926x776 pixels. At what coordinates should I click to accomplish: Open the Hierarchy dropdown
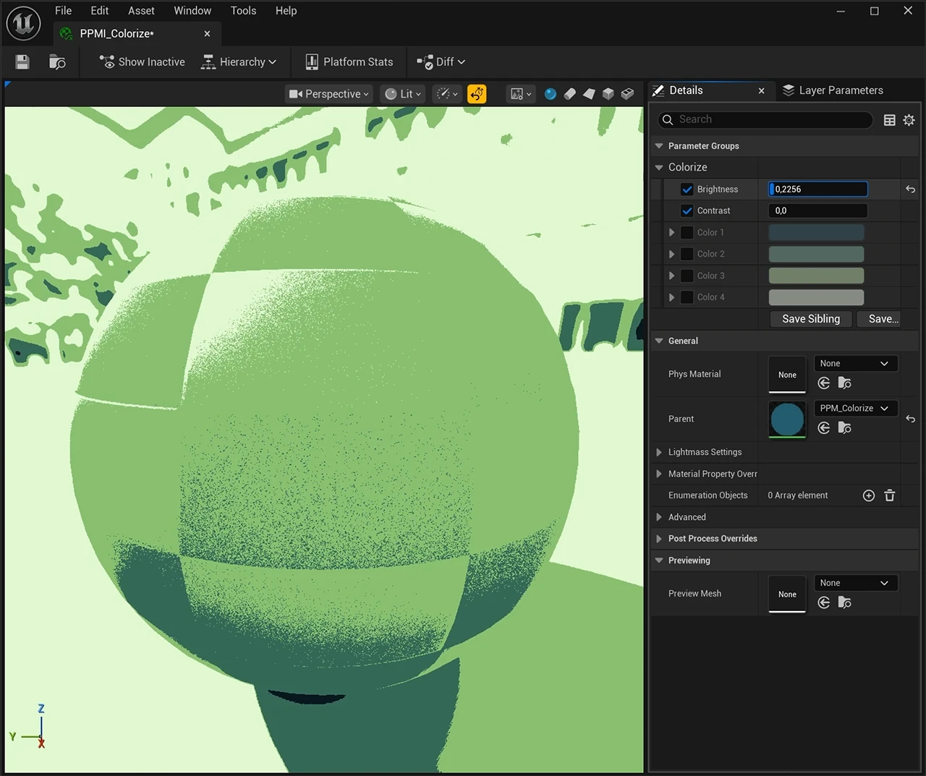pos(239,62)
